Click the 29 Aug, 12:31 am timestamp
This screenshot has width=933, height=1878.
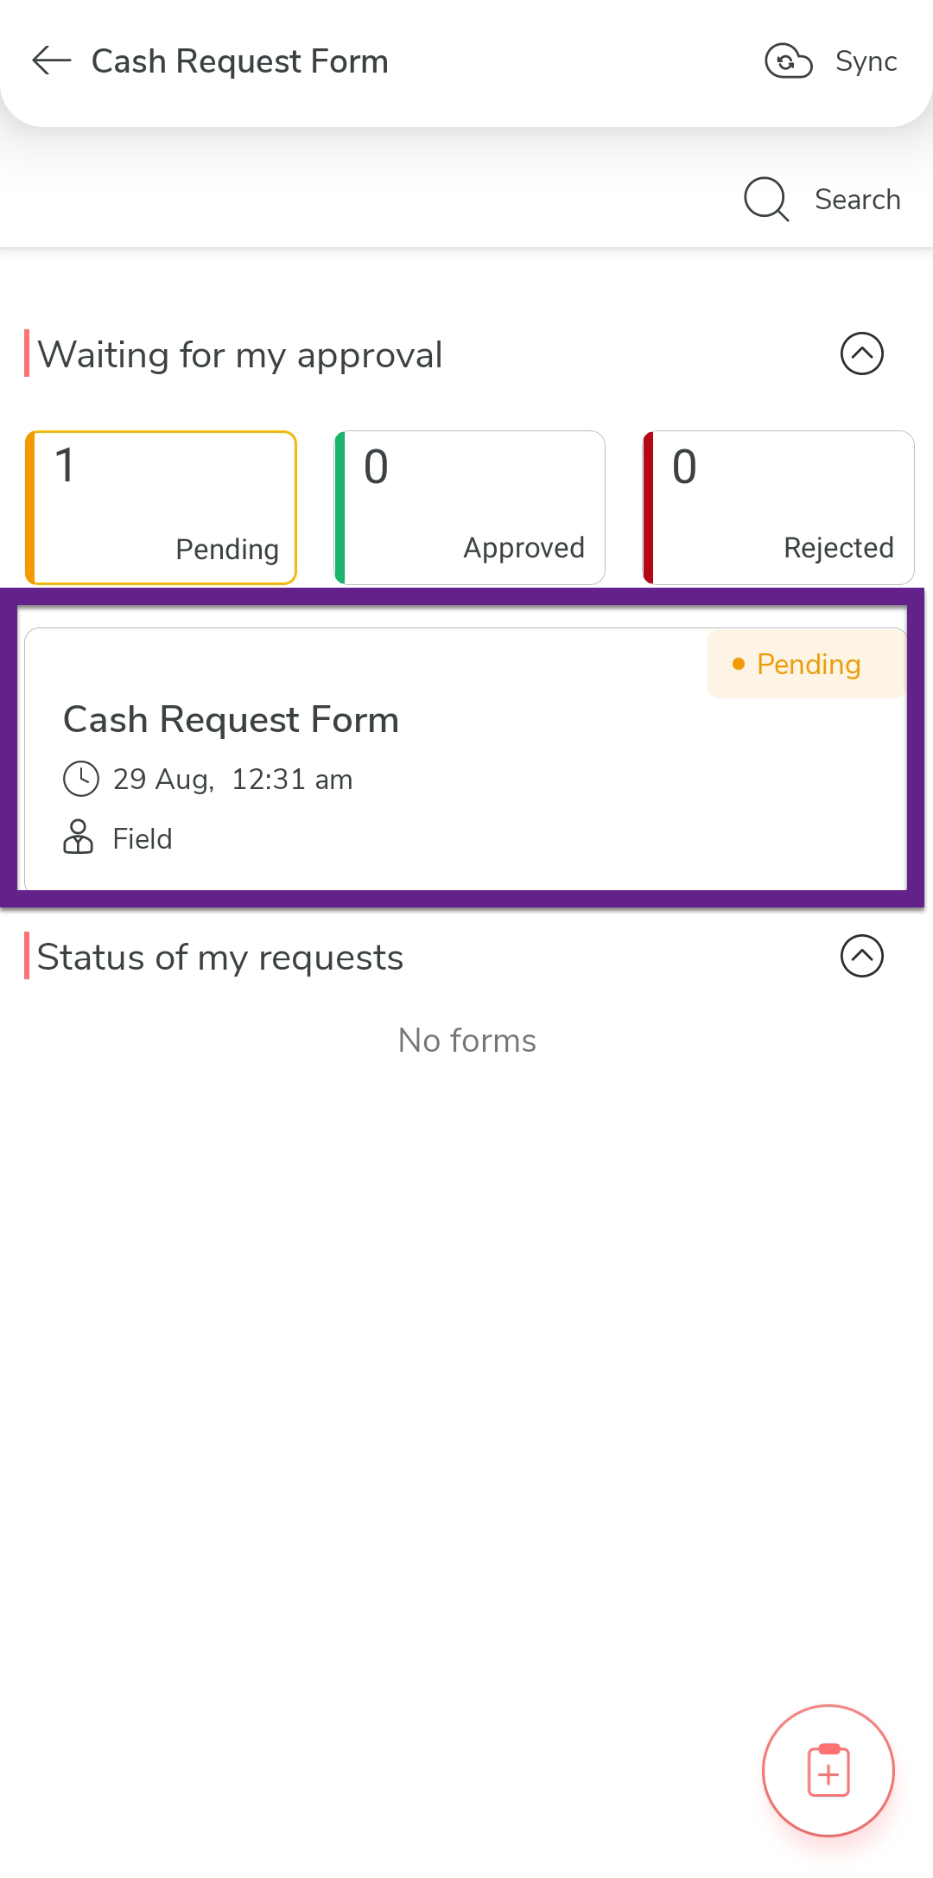pyautogui.click(x=232, y=780)
